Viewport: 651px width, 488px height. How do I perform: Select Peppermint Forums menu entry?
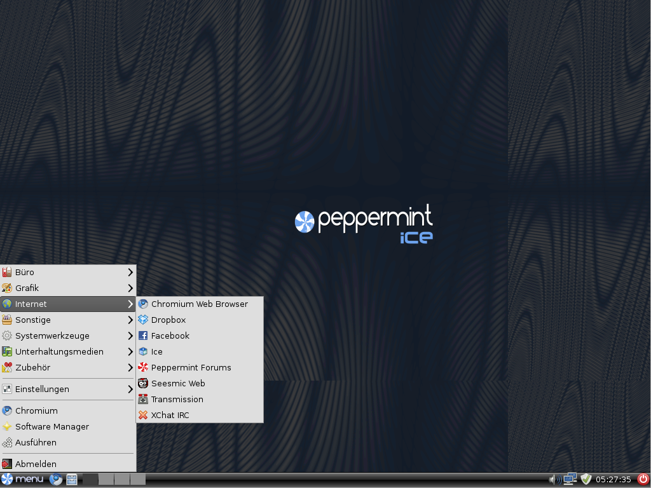click(x=191, y=367)
